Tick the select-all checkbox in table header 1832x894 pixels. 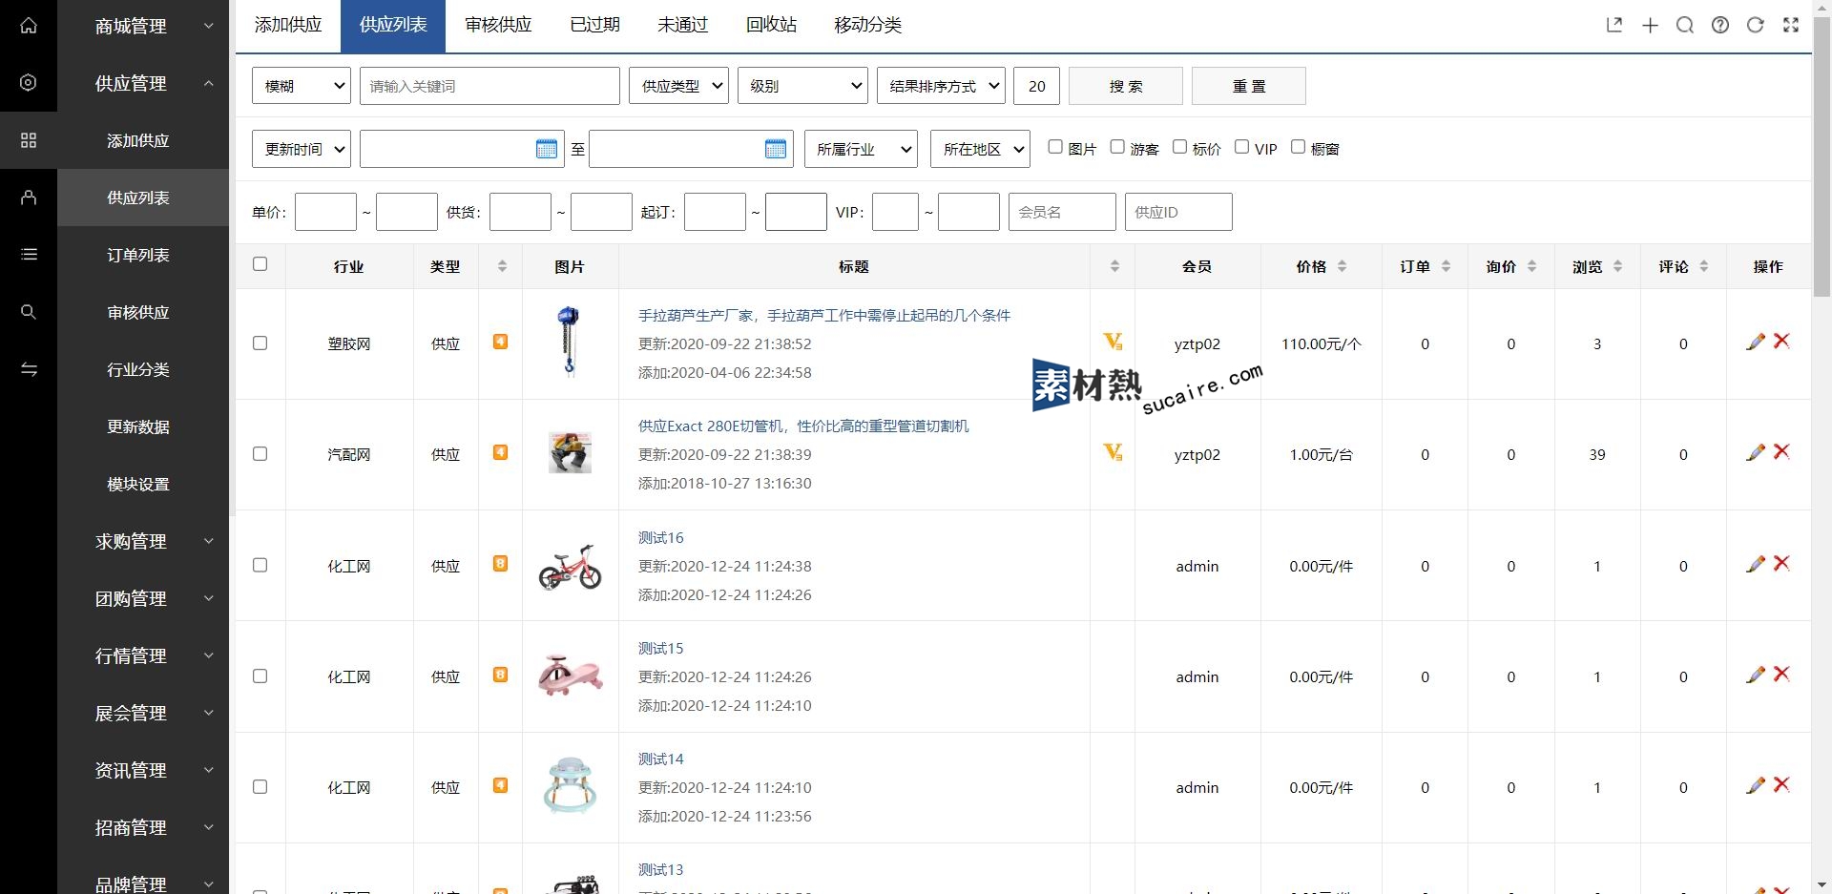[x=260, y=264]
